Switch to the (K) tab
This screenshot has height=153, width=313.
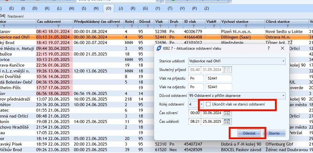click(x=47, y=8)
